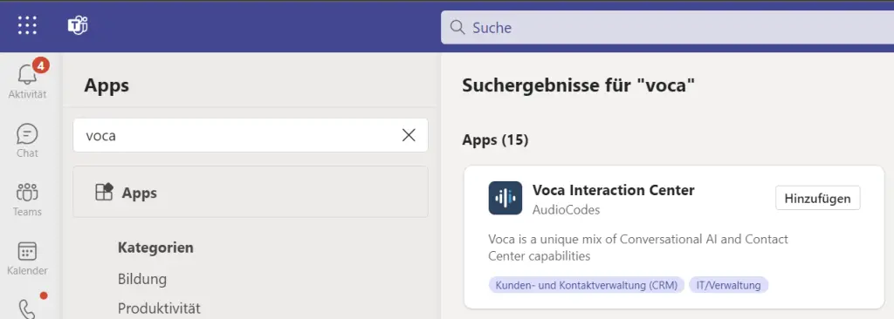Viewport: 894px width, 319px height.
Task: Click the voca apps search field
Action: click(251, 135)
